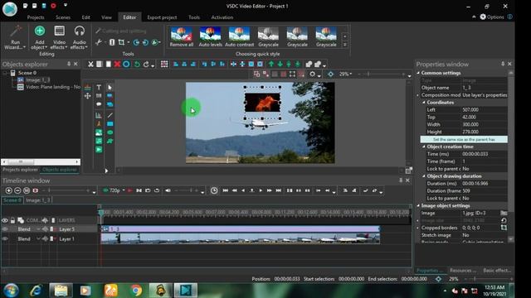Collapse the Image object settings section
531x298 pixels.
pyautogui.click(x=418, y=206)
